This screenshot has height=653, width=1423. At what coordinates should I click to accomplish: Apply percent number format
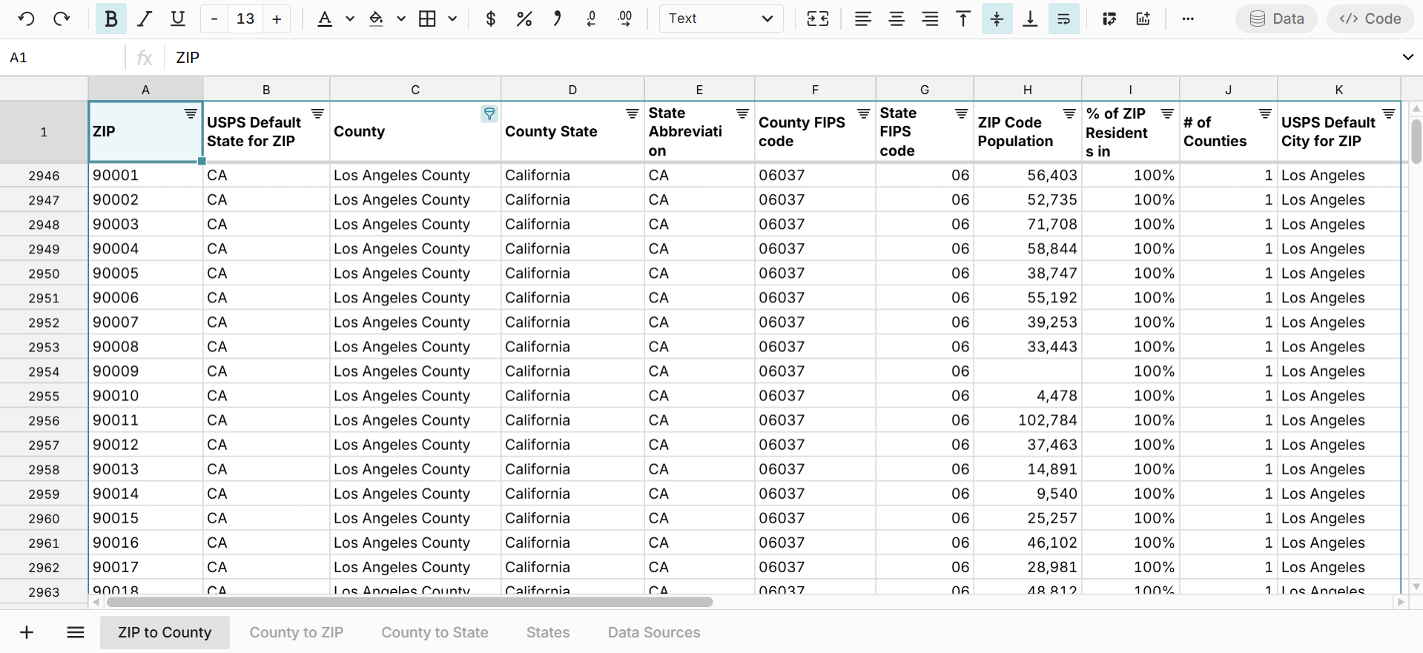(x=524, y=19)
